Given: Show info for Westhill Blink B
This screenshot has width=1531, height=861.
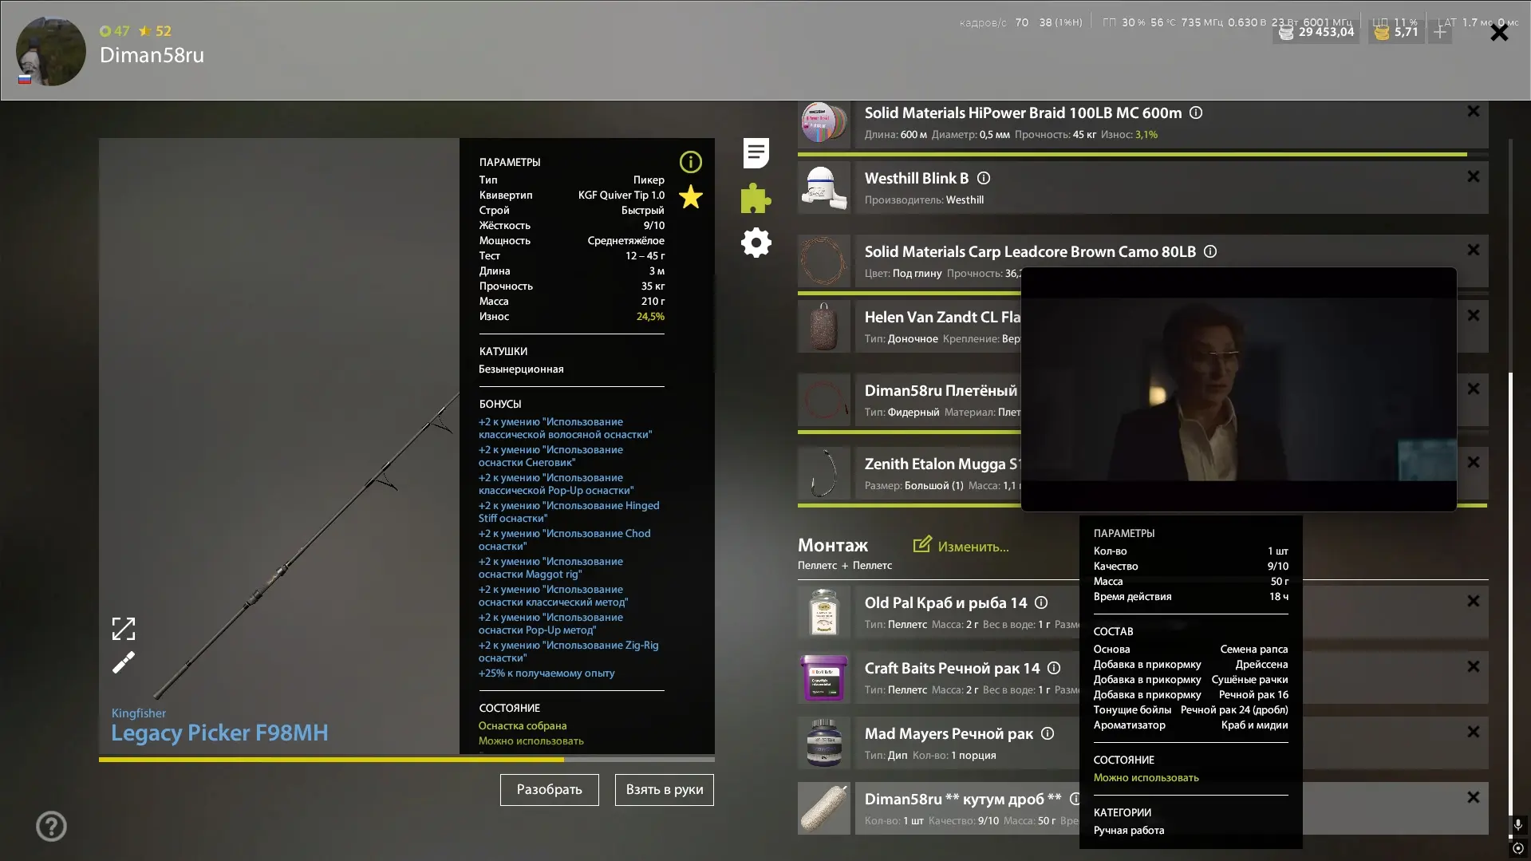Looking at the screenshot, I should (x=984, y=178).
